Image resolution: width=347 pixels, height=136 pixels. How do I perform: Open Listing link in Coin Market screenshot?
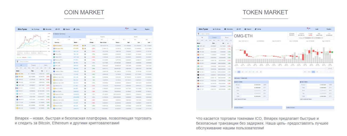click(76, 29)
